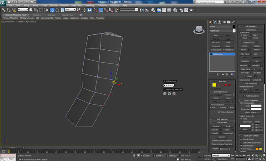Open the reference coordinate View dropdown

[x=70, y=10]
